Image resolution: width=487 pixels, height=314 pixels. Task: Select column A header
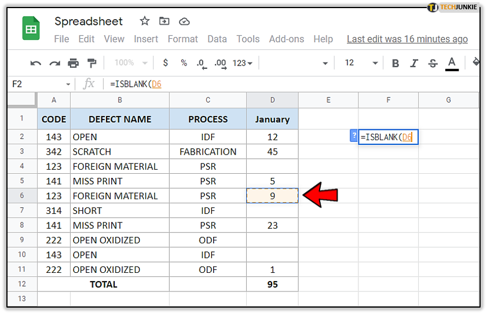point(54,100)
